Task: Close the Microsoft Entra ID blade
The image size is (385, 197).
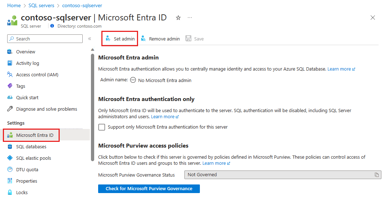Action: (x=373, y=18)
